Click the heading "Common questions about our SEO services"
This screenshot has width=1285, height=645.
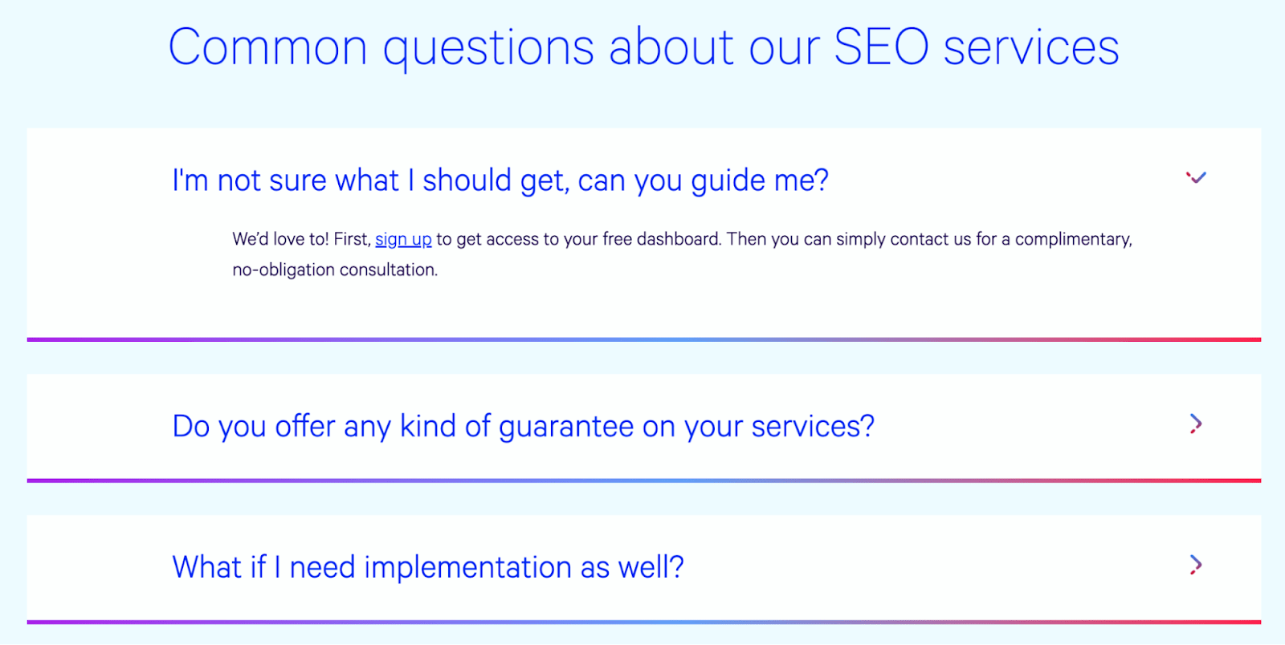click(x=642, y=47)
